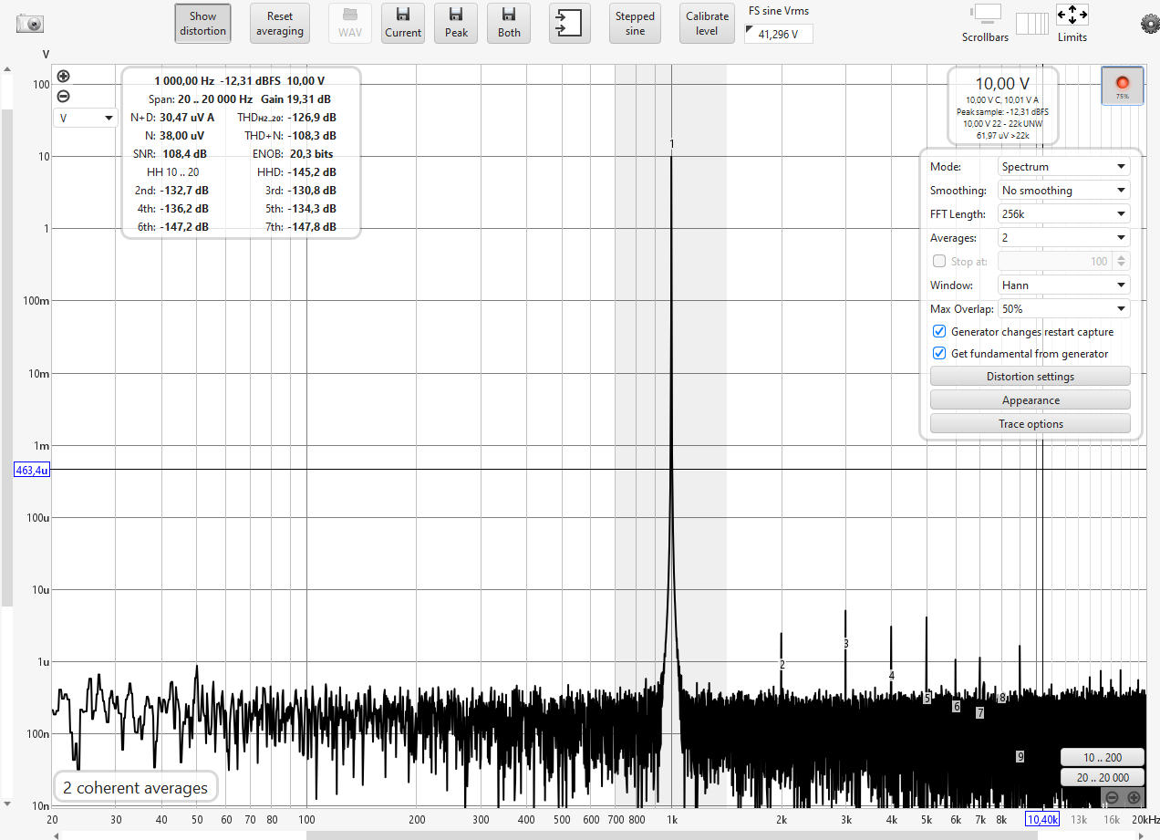
Task: Open the Y-axis unit V dropdown
Action: [x=86, y=118]
